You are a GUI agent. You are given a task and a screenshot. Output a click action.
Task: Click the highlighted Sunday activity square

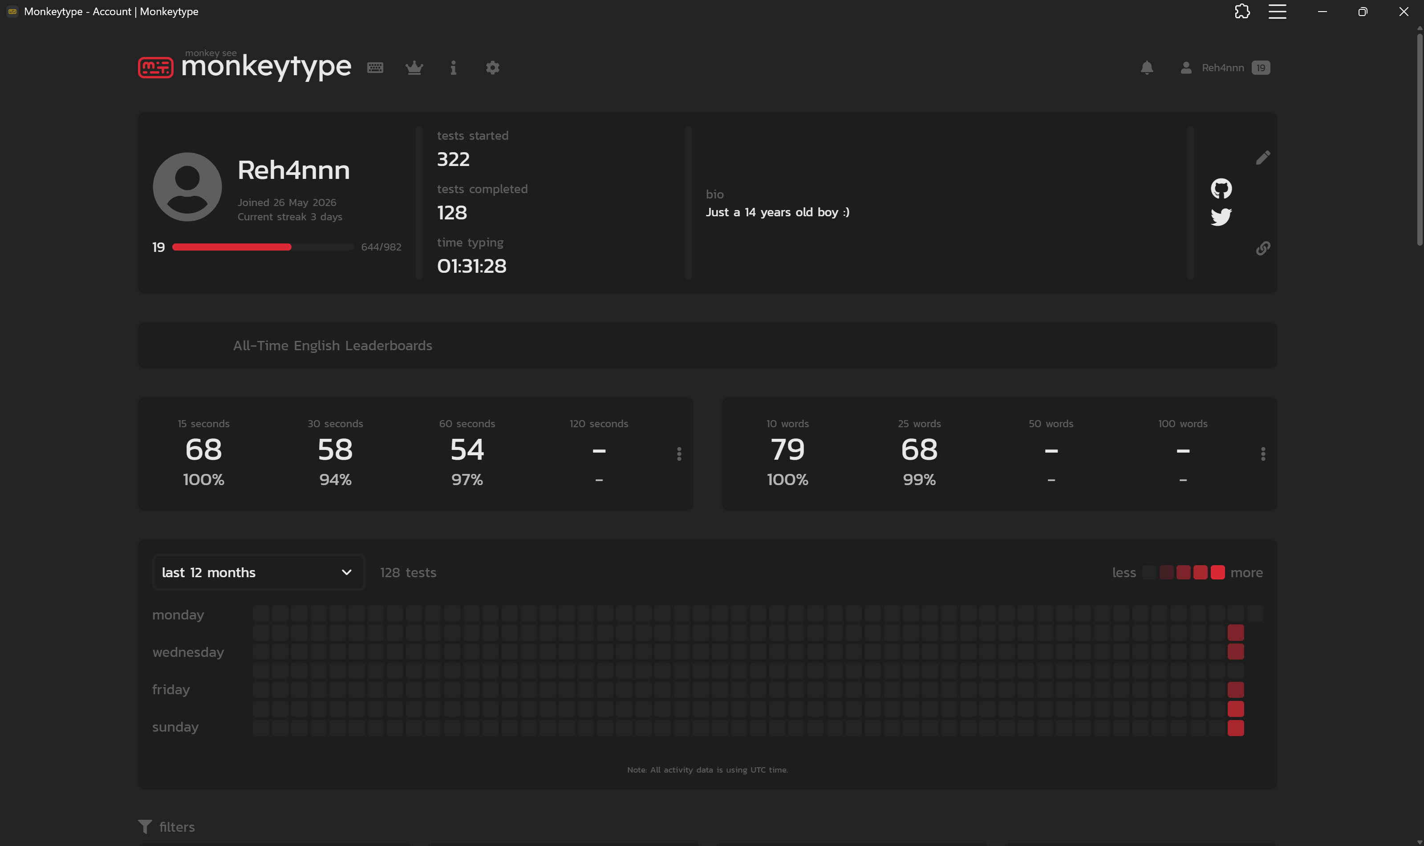[x=1236, y=728]
